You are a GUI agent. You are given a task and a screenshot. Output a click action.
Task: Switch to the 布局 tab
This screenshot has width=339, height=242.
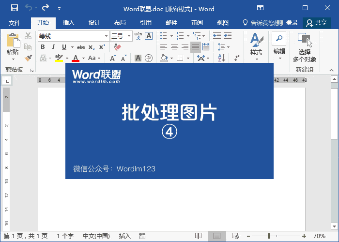120,22
